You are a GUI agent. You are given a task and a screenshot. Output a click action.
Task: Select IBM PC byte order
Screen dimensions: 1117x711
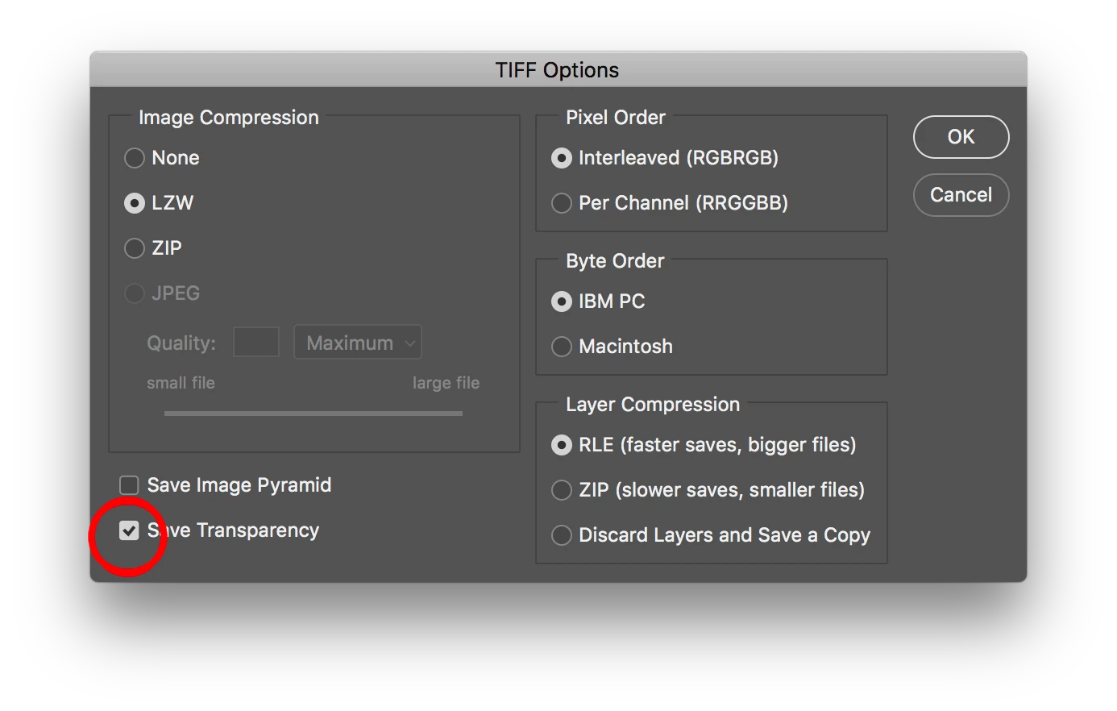point(562,301)
